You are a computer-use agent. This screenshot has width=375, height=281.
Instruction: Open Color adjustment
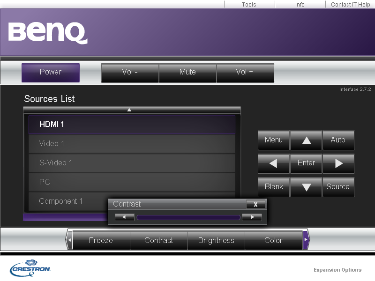tap(274, 240)
